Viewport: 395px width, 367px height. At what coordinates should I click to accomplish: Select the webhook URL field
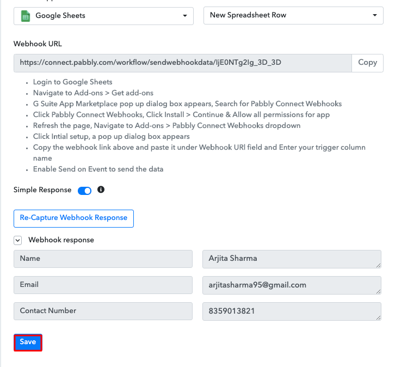coord(183,63)
